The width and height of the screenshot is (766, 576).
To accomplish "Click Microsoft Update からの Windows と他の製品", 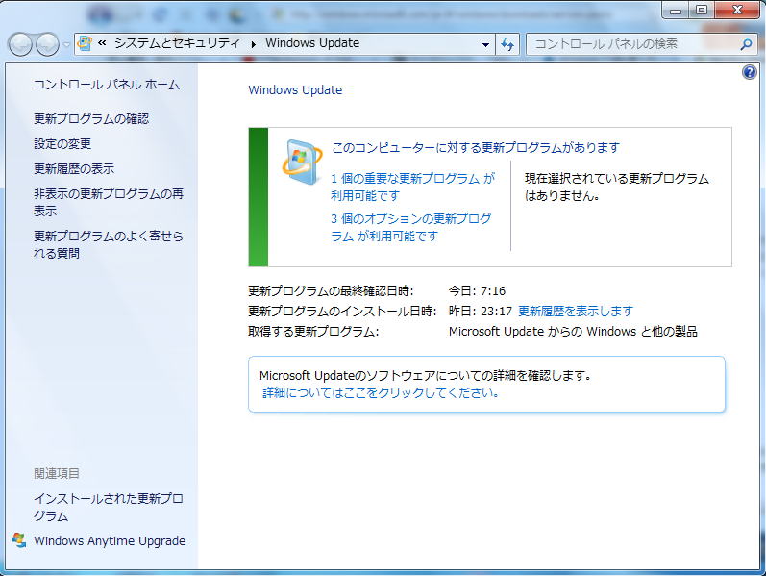I will [x=573, y=332].
